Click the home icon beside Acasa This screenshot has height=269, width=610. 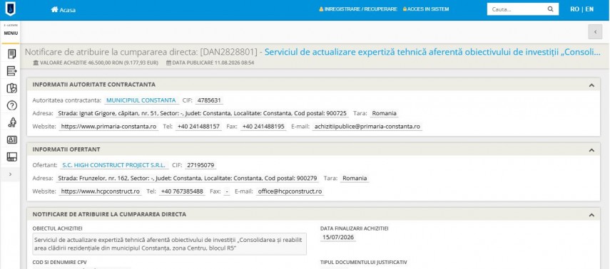(54, 9)
